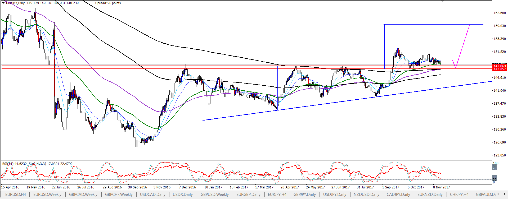Click the RSI(14) 44.6232 indicator label
The image size is (508, 199).
15,164
